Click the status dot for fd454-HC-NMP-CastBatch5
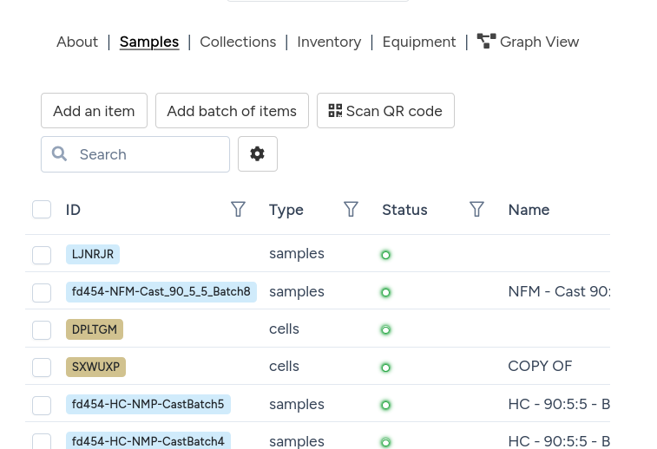The width and height of the screenshot is (657, 449). pyautogui.click(x=385, y=405)
